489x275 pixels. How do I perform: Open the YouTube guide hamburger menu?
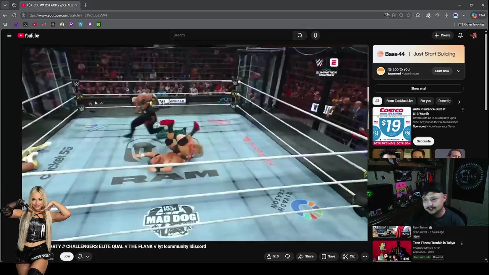point(9,35)
